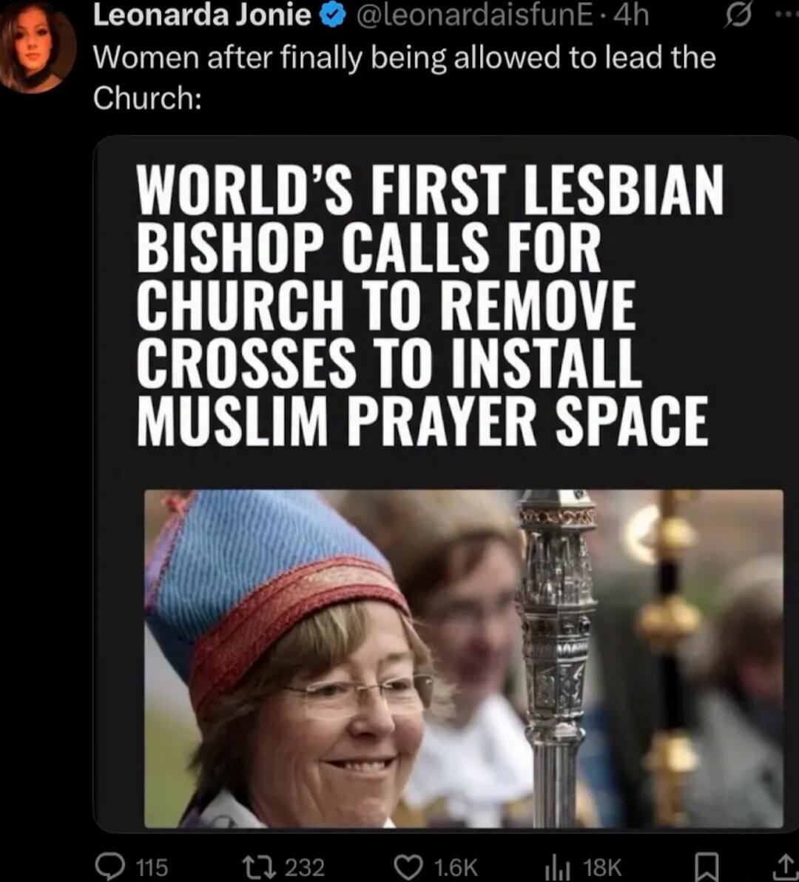This screenshot has width=799, height=882.
Task: Open the three-dot more options menu
Action: point(789,16)
